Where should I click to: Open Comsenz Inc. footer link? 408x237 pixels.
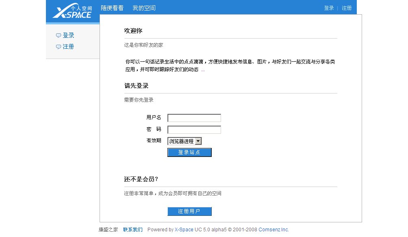point(273,229)
